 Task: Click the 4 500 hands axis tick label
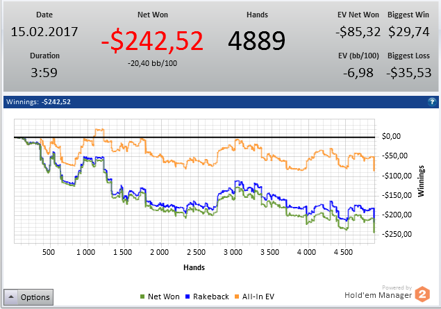(343, 252)
